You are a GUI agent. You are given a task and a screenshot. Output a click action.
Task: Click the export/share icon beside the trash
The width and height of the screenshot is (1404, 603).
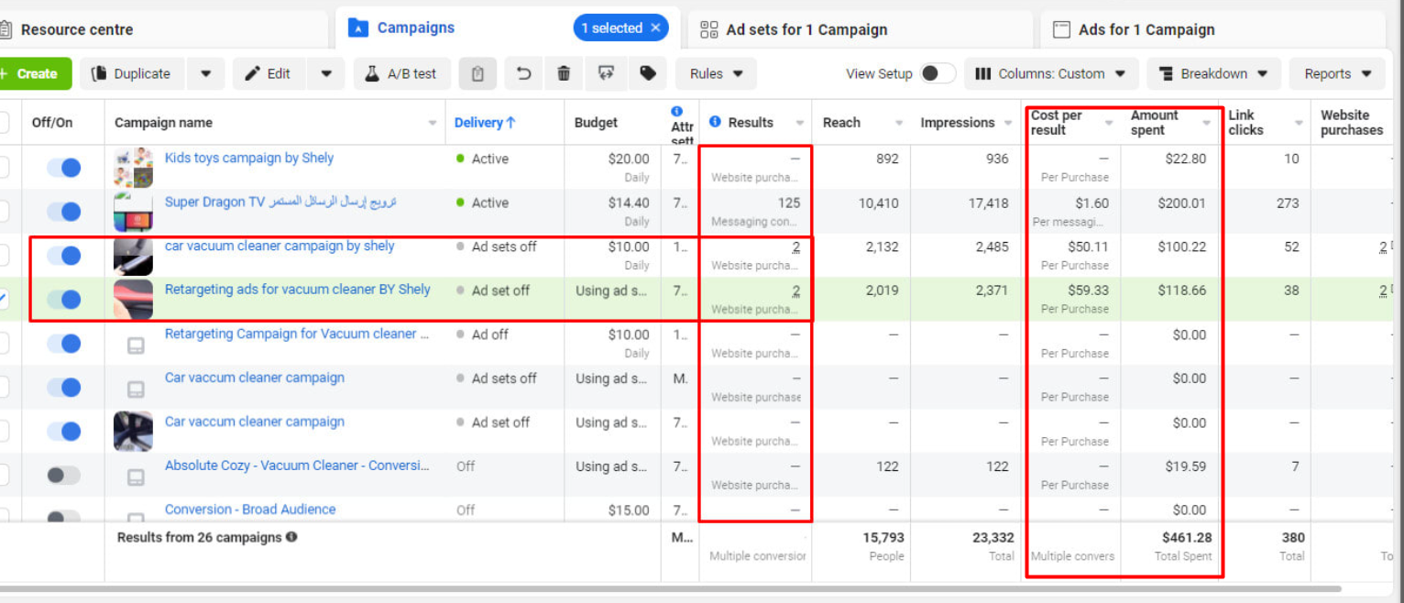tap(606, 74)
